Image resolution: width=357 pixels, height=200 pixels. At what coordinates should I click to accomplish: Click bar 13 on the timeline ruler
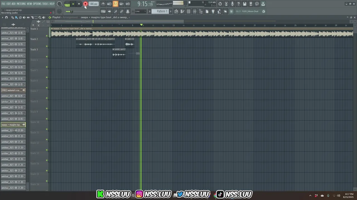[x=173, y=25]
